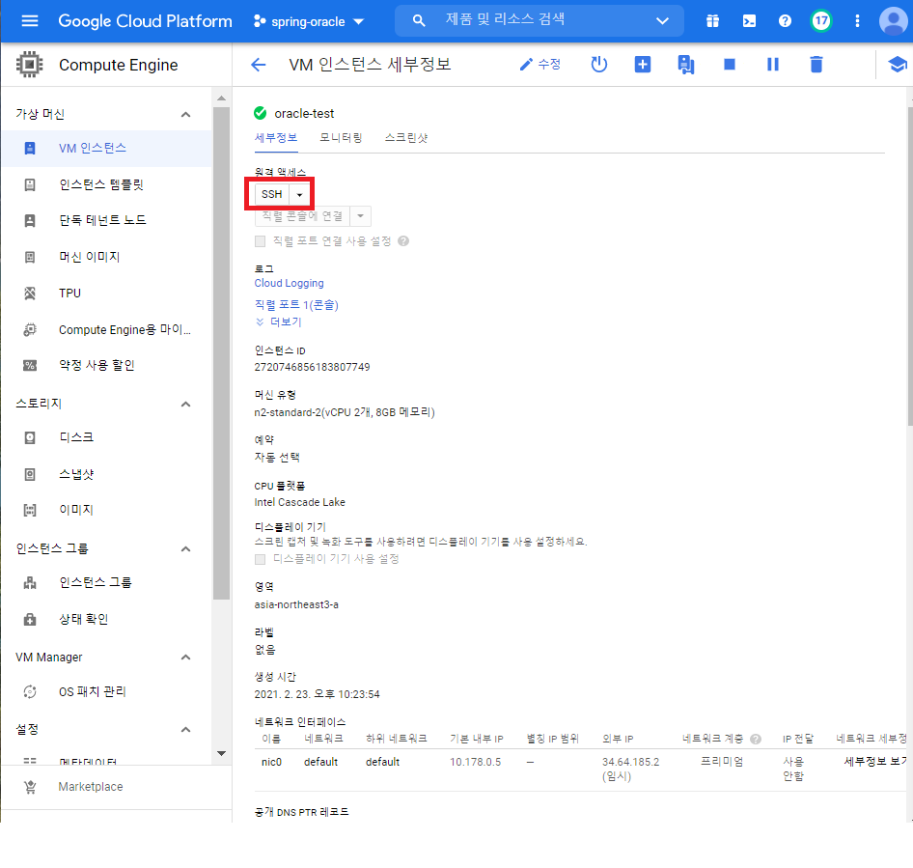Open the user account avatar
913x868 pixels.
click(893, 21)
